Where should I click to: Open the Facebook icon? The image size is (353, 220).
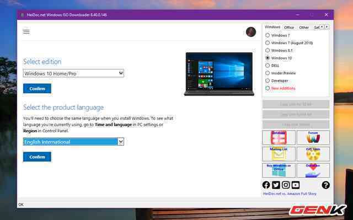pyautogui.click(x=266, y=185)
